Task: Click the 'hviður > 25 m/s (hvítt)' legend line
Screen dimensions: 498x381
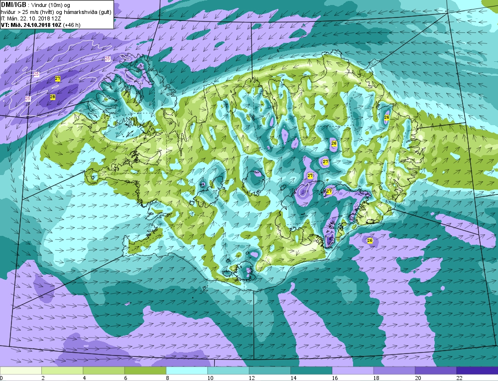Action: pos(27,12)
